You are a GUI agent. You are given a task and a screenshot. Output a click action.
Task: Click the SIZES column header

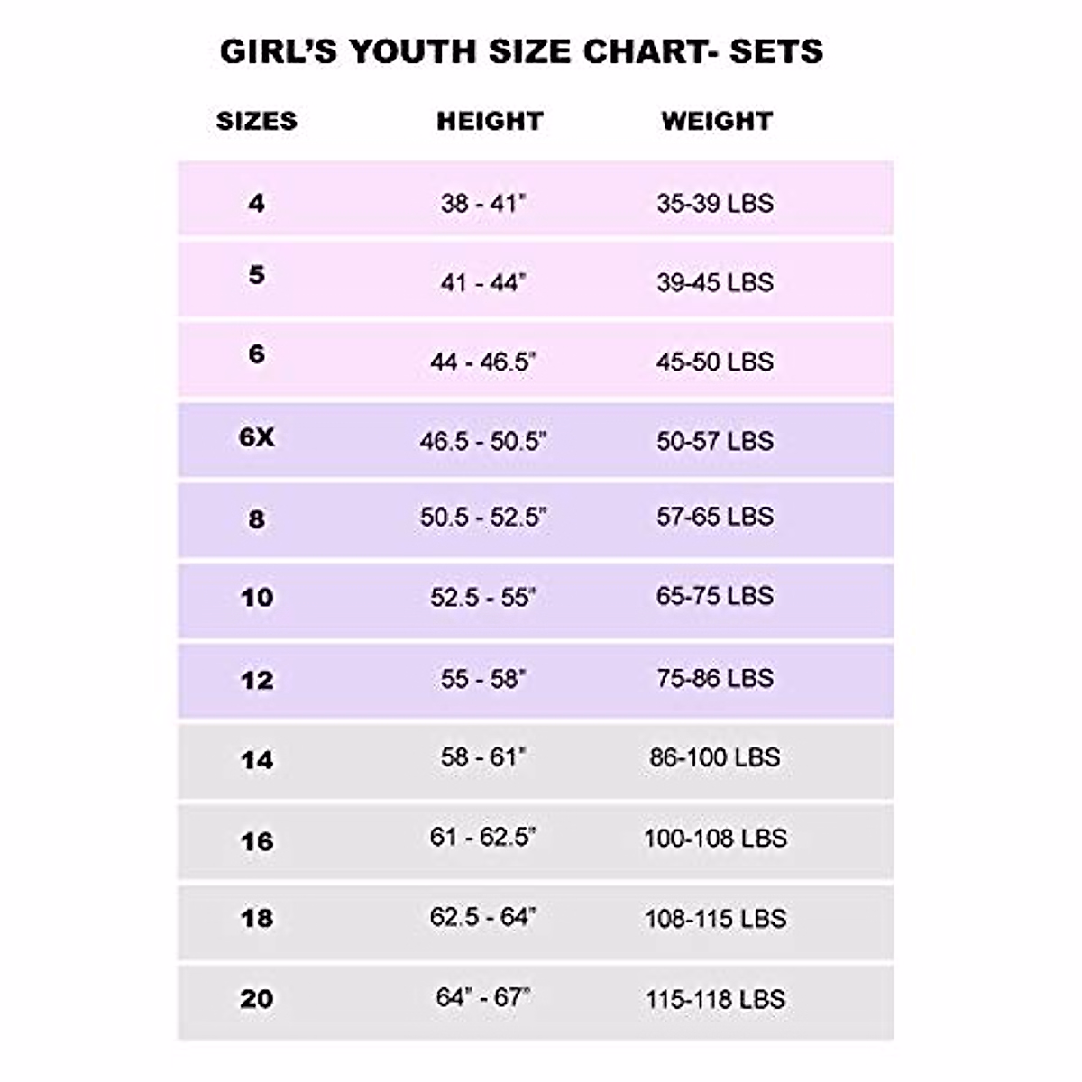tap(256, 122)
